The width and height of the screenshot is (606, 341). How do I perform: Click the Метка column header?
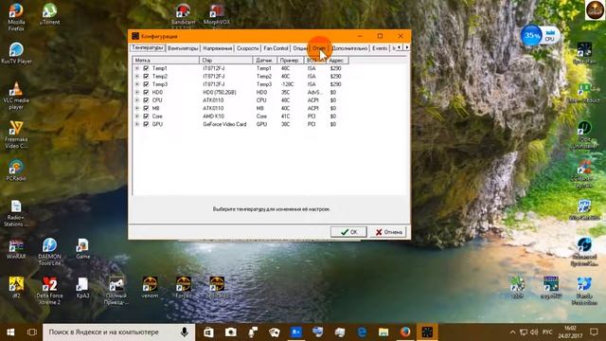click(166, 61)
